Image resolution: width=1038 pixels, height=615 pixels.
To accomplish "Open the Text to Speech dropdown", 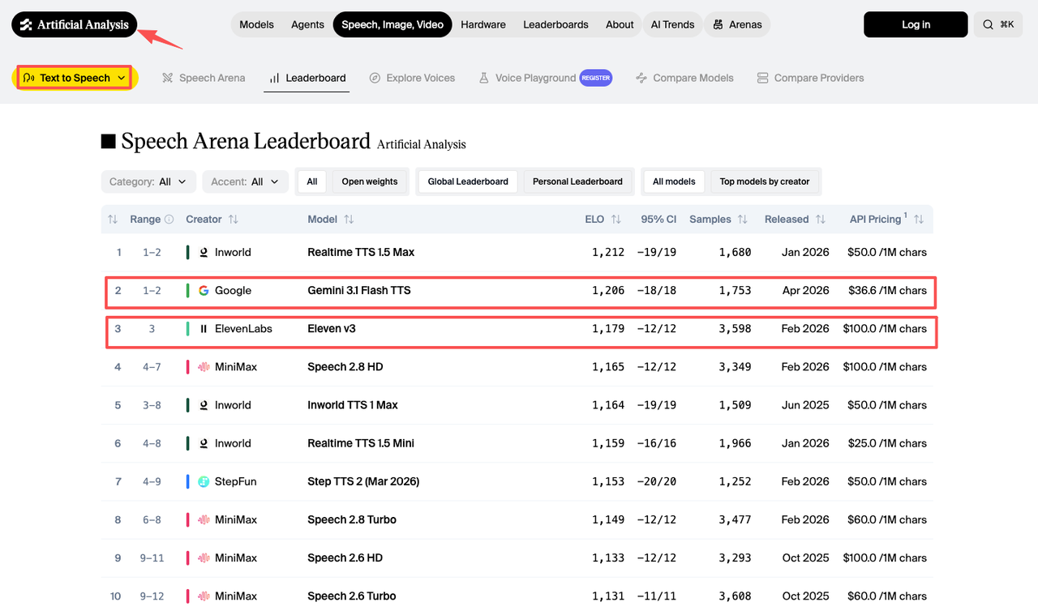I will tap(75, 78).
